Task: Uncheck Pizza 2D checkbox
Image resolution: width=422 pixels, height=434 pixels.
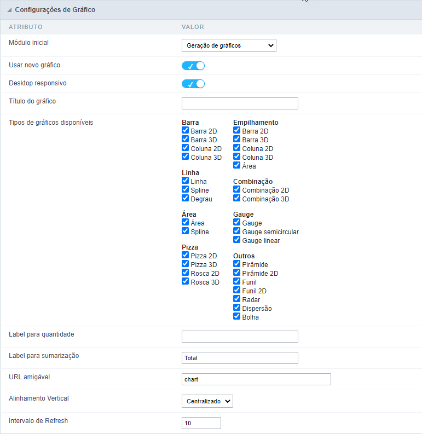Action: pyautogui.click(x=185, y=255)
